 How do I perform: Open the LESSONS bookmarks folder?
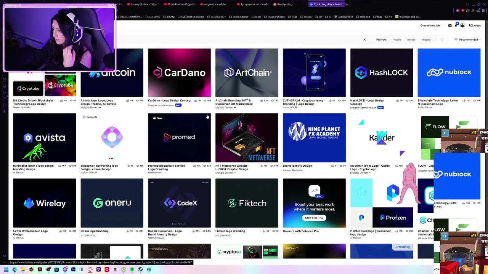(x=152, y=17)
